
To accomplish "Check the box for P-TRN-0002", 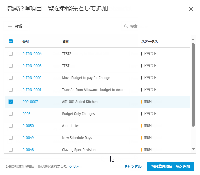I will pyautogui.click(x=11, y=78).
